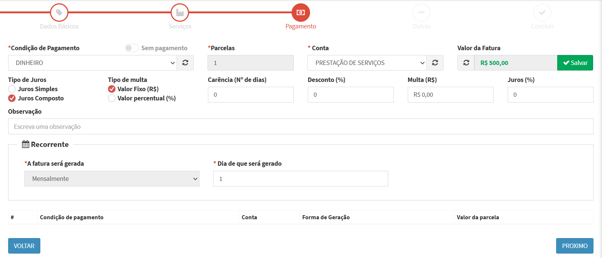Expand the fatura frequency Mensalmente dropdown

point(112,179)
